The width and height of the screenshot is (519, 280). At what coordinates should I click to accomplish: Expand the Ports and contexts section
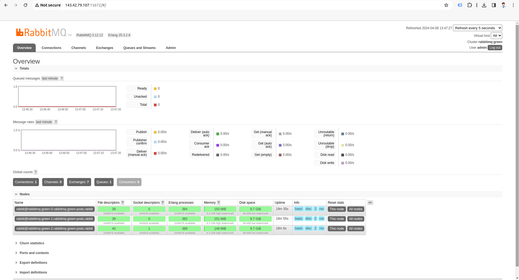click(34, 253)
